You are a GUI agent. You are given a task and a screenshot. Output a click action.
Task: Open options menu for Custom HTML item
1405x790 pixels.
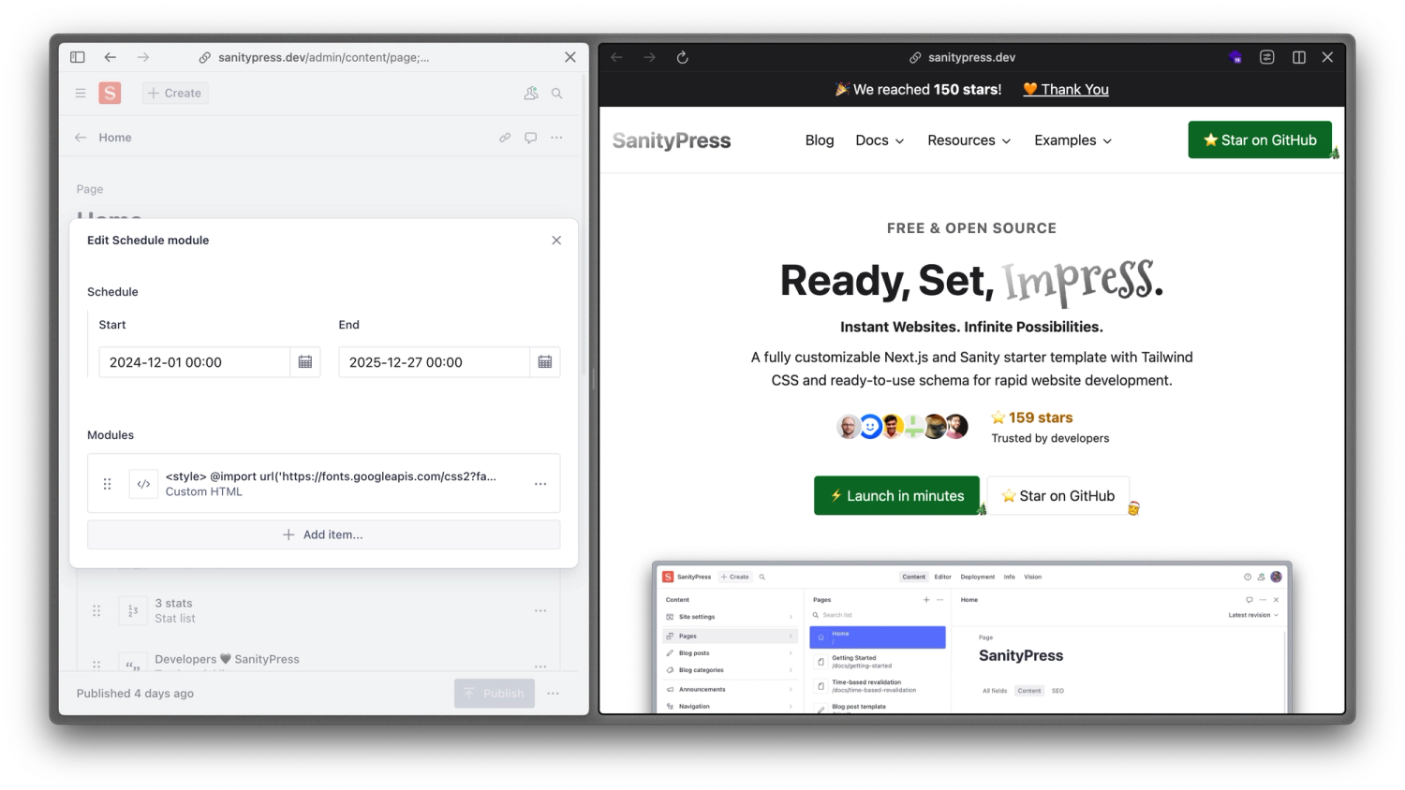(540, 484)
